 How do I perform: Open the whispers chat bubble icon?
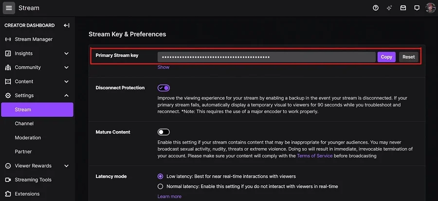[x=417, y=8]
